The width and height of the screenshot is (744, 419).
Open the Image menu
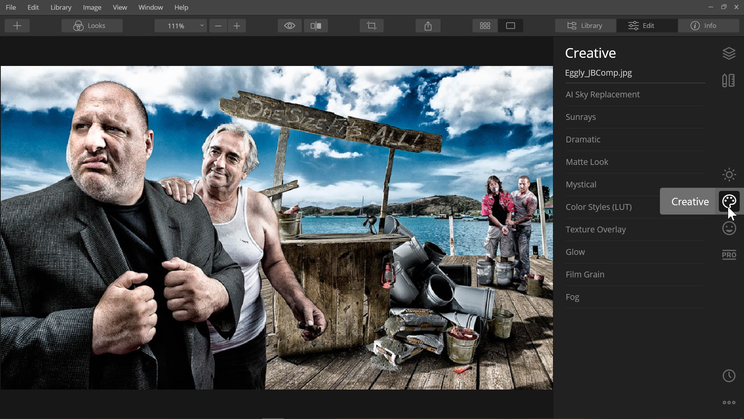pos(92,7)
